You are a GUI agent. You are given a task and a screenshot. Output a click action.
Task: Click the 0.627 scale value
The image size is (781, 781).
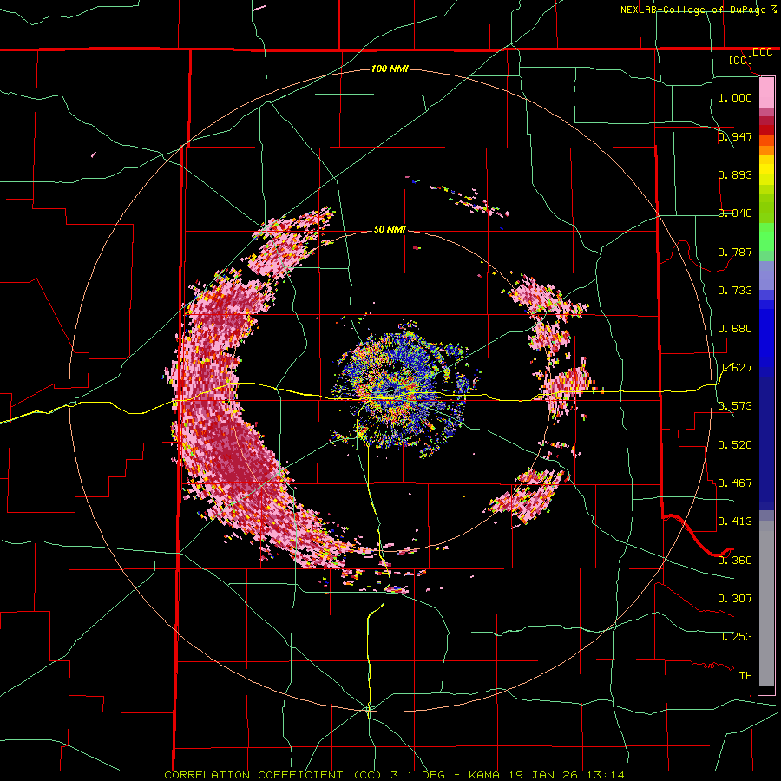point(735,368)
